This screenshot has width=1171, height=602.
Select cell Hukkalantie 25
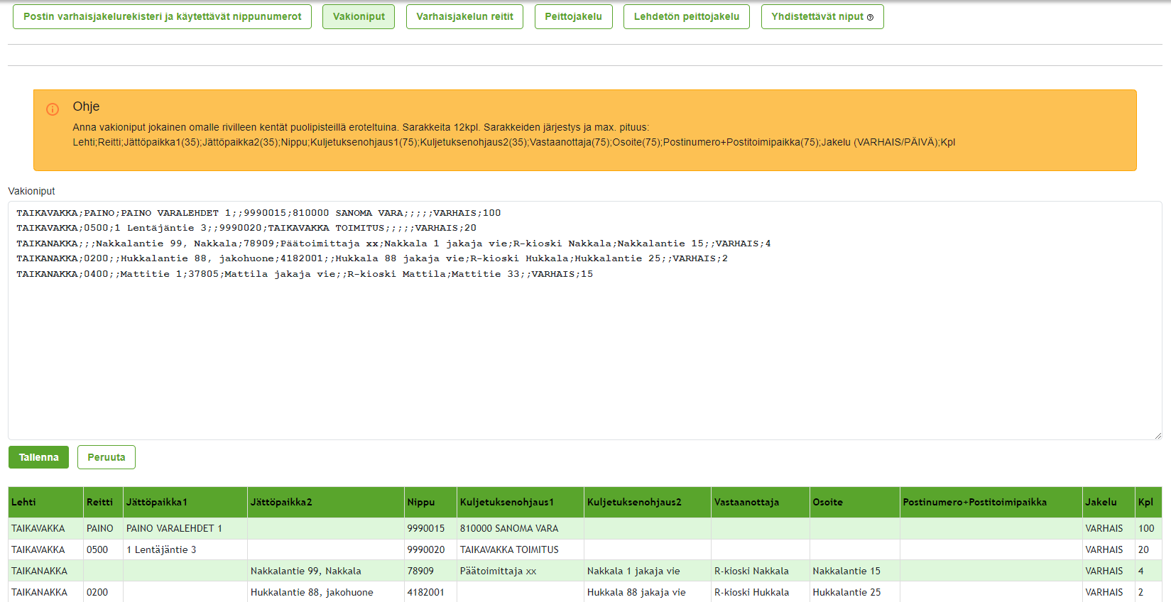tap(855, 592)
